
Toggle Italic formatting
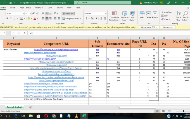pyautogui.click(x=11, y=18)
